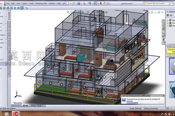175x116 pixels.
Task: Toggle the fourth wireframe cube display style
Action: click(x=11, y=8)
